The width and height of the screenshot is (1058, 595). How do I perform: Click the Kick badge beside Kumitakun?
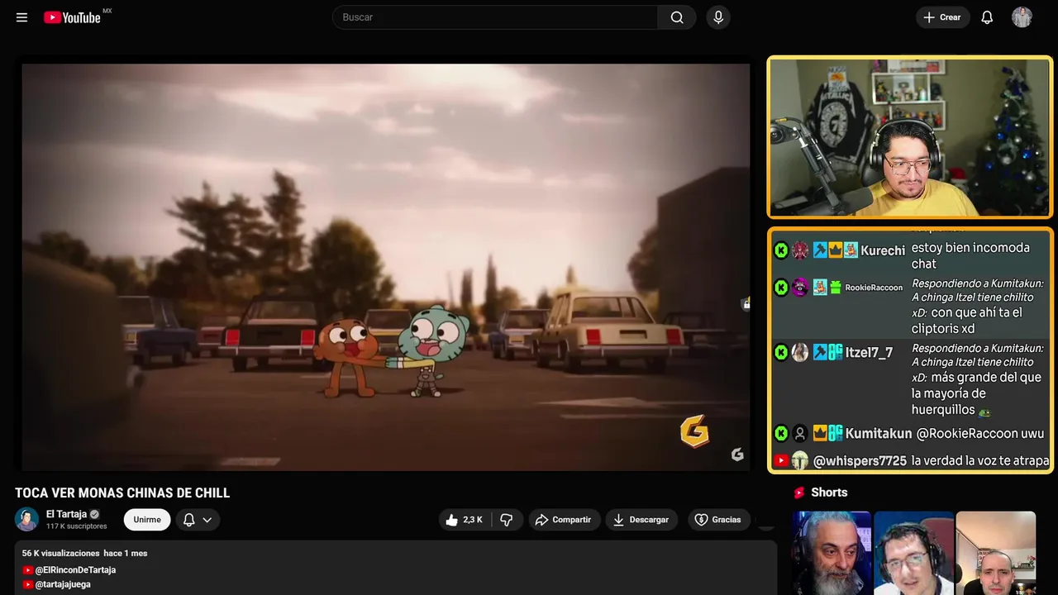click(x=781, y=433)
